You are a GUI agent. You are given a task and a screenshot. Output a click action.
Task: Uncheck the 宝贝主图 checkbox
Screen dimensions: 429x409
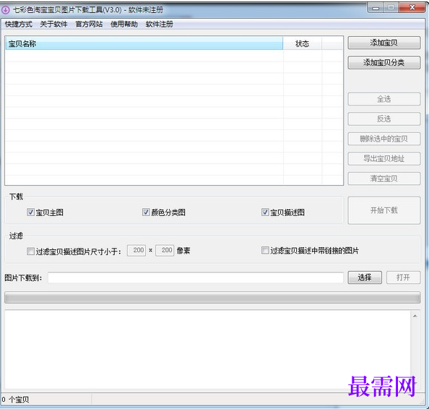(30, 212)
